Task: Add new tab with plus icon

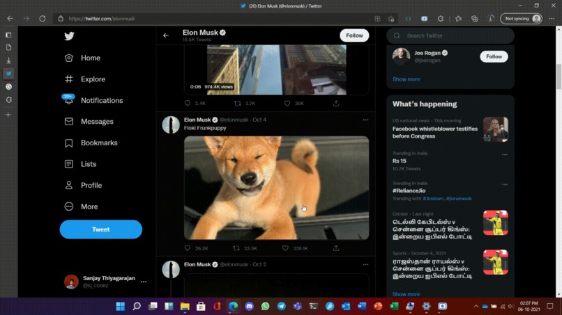Action: point(8,115)
